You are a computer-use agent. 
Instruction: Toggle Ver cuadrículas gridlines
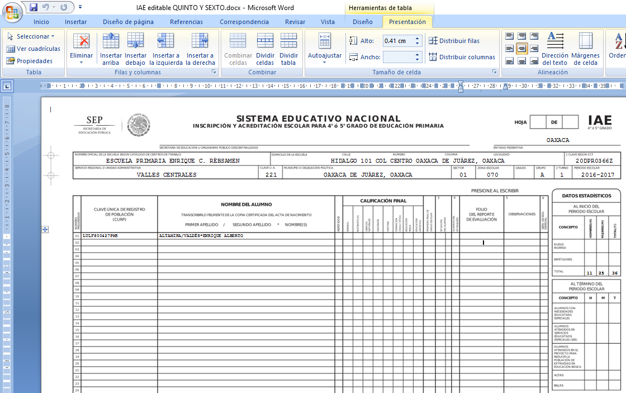tap(34, 49)
